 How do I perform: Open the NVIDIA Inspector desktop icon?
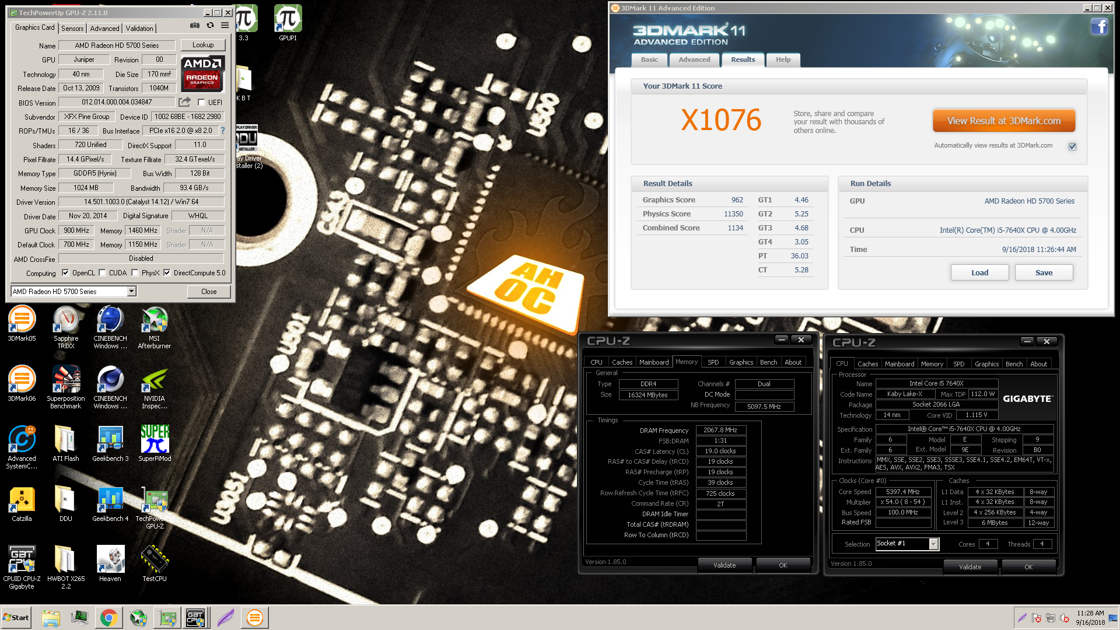[x=155, y=387]
